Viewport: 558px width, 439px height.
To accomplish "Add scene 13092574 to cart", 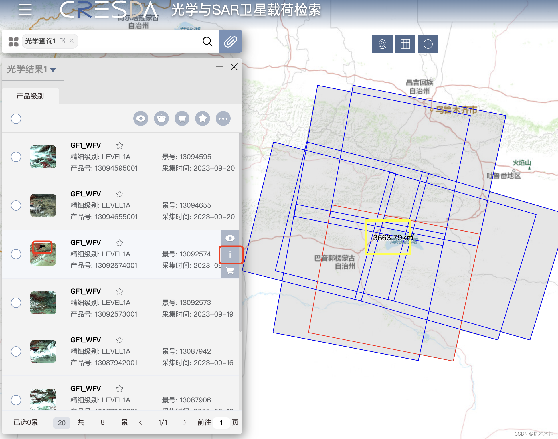I will click(230, 270).
